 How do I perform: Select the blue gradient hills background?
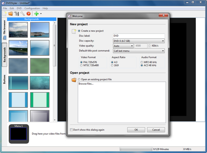pos(40,48)
